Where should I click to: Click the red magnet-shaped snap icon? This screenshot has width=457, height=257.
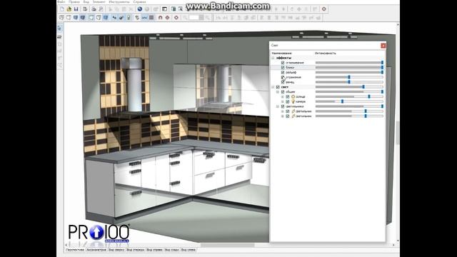point(160,18)
